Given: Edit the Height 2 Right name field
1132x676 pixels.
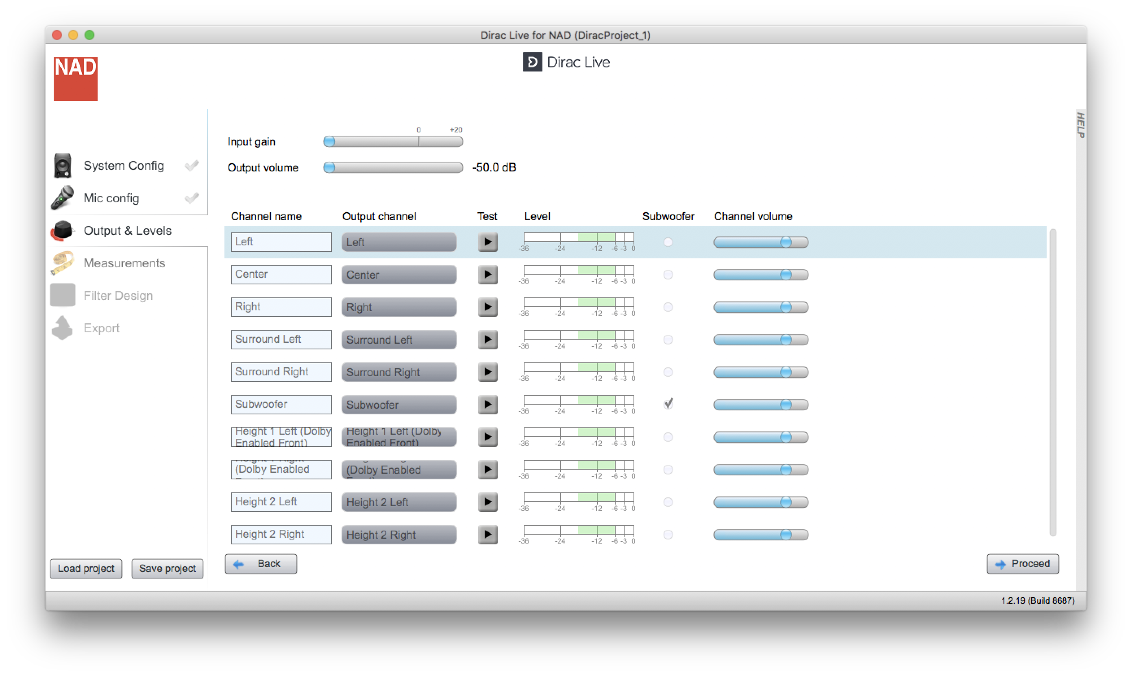Looking at the screenshot, I should click(281, 534).
